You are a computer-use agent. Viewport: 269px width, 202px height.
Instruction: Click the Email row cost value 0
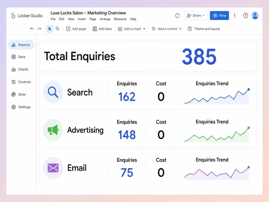[x=161, y=173]
